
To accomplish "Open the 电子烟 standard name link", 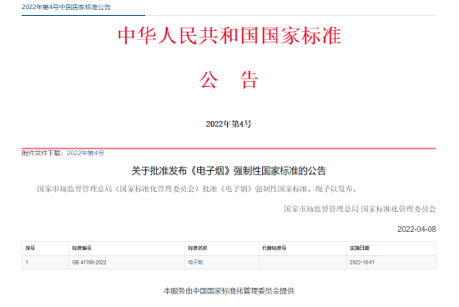I will 195,262.
